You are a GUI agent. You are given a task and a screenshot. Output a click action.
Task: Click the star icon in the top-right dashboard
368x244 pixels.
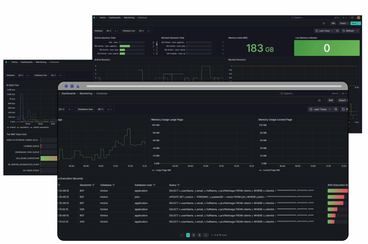[x=324, y=23]
